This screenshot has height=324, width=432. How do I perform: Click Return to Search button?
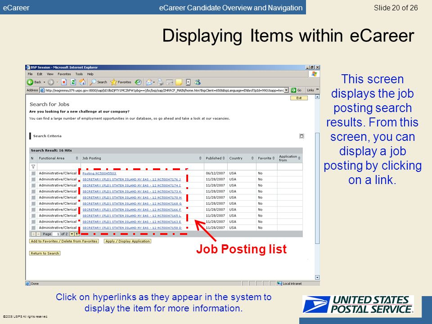coord(45,253)
